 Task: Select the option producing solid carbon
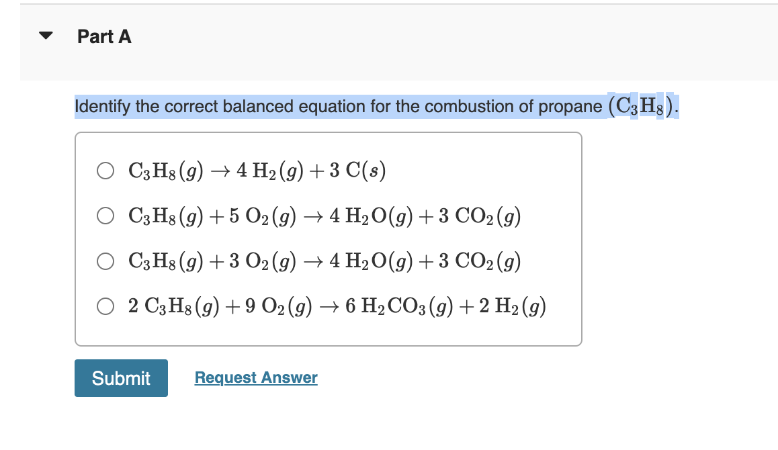pos(105,171)
